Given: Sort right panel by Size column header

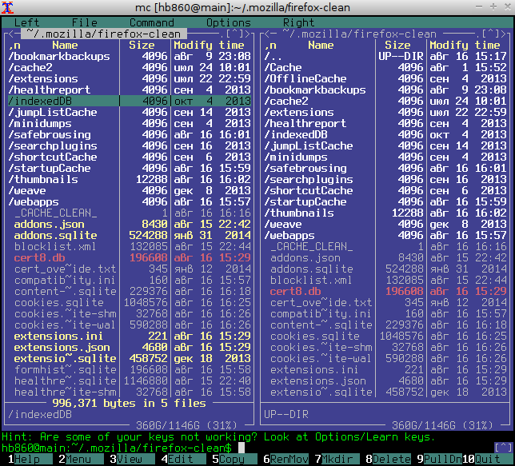Looking at the screenshot, I should (x=397, y=45).
